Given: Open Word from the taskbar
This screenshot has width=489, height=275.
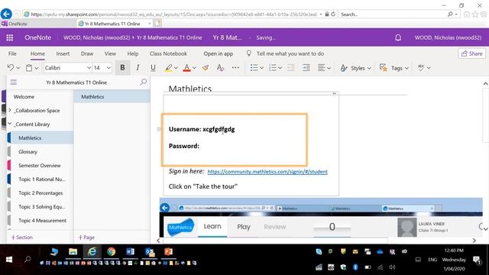Looking at the screenshot, I should 130,251.
